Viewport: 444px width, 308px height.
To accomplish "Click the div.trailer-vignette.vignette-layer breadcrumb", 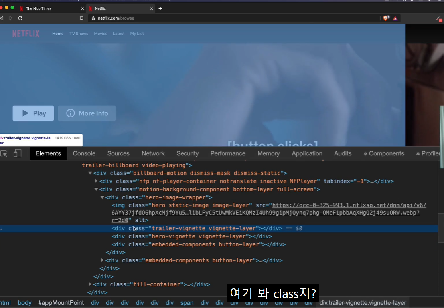I will pos(363,303).
